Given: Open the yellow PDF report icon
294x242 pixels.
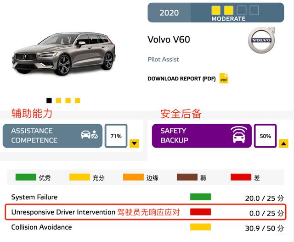Looking at the screenshot, I should click(x=224, y=78).
